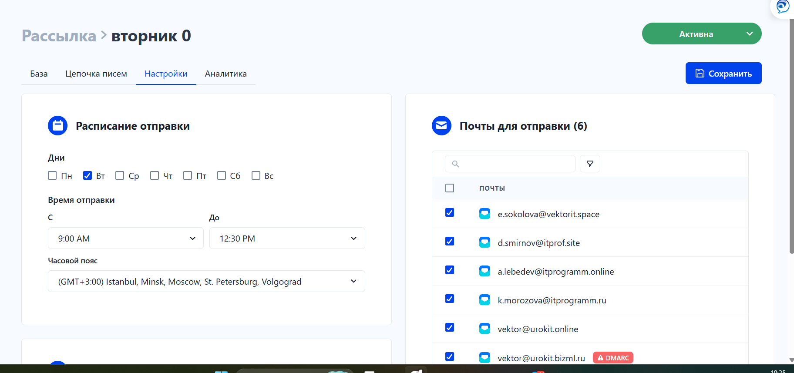This screenshot has height=373, width=794.
Task: Click the a.lebedev@itprogramm.online address text
Action: click(x=556, y=272)
